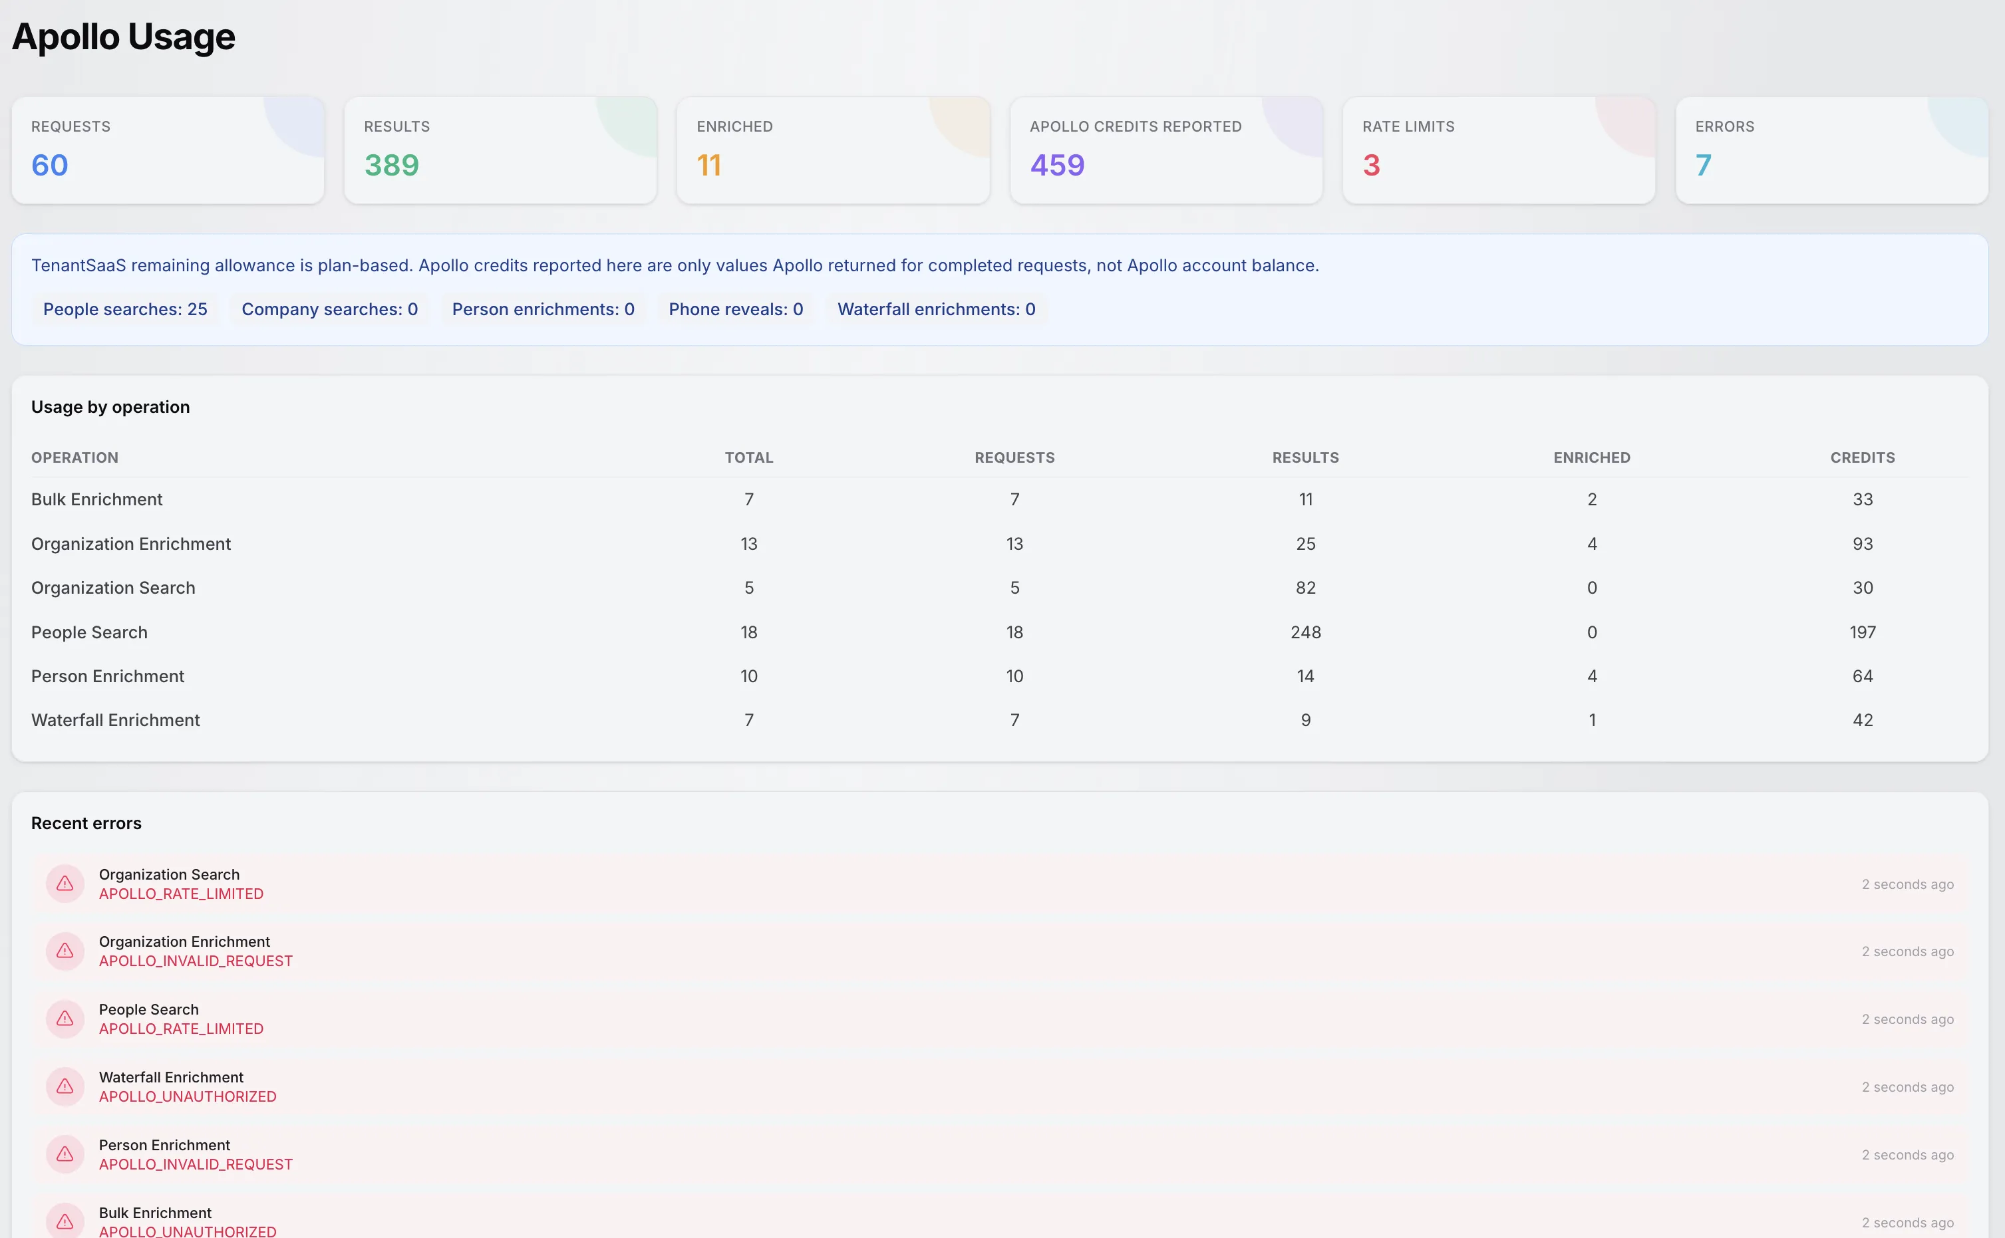Open the Errors card showing 7

point(1832,151)
